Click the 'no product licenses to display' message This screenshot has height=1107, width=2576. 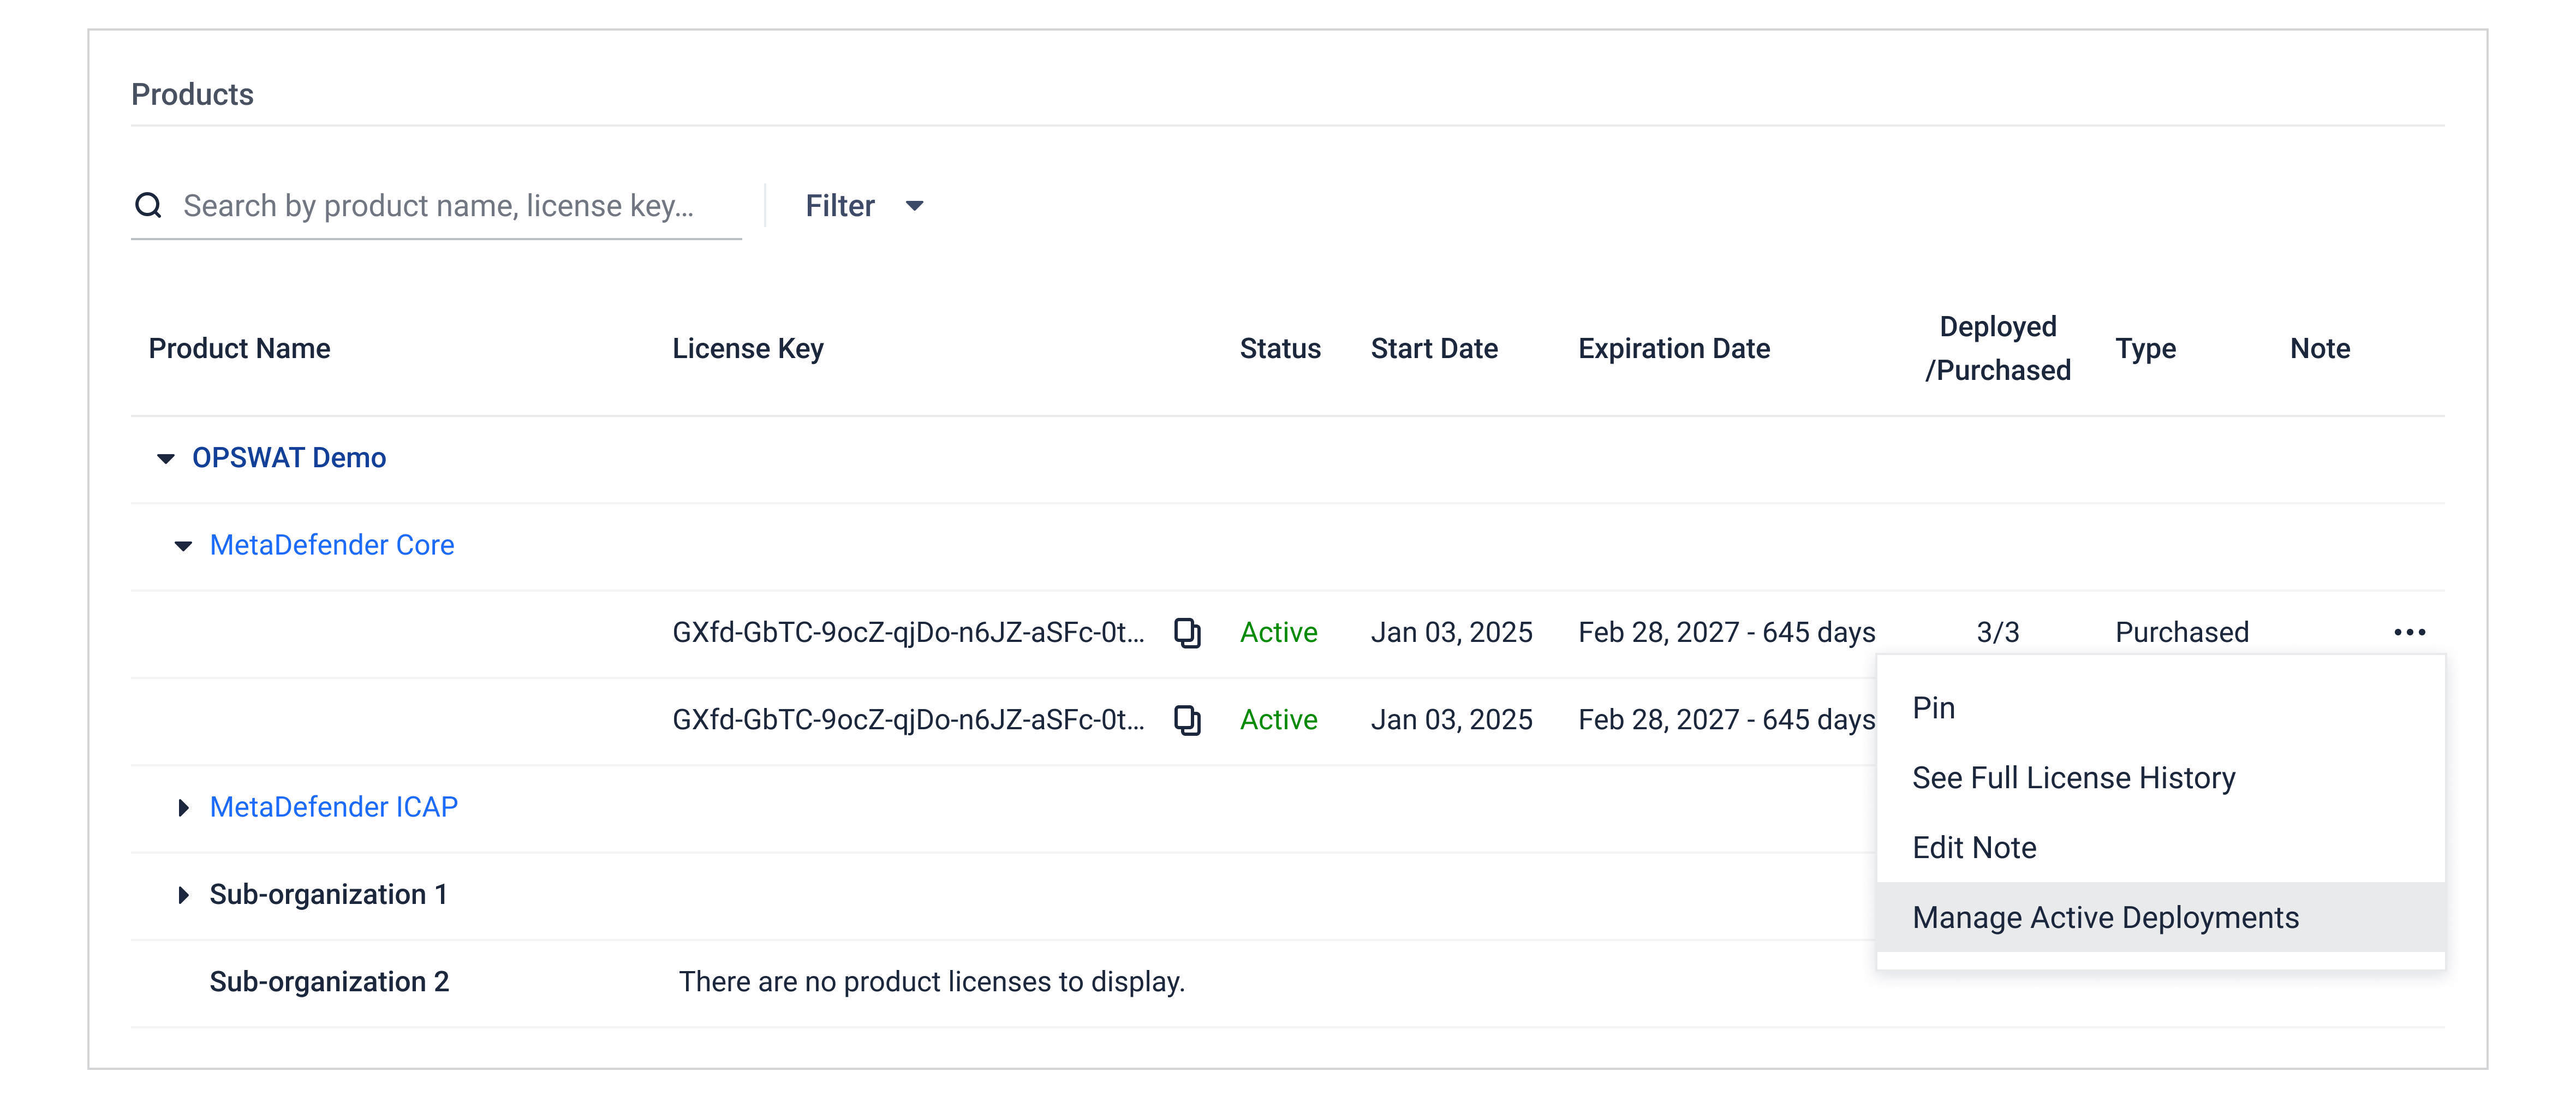point(931,982)
